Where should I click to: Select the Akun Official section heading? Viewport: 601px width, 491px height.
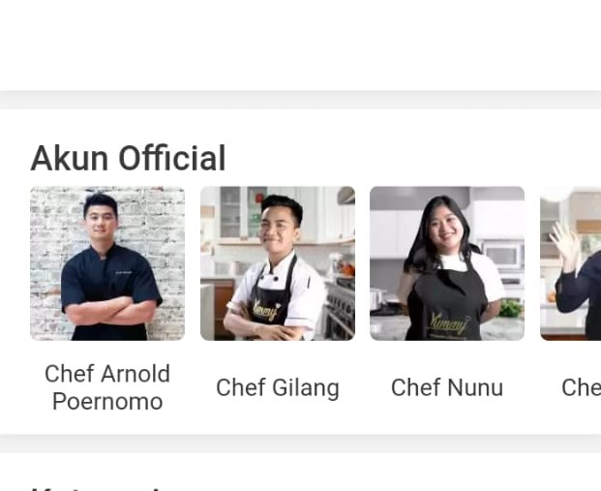pos(128,159)
